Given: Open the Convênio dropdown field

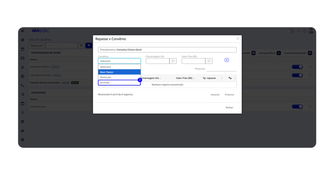Looking at the screenshot, I should [119, 61].
